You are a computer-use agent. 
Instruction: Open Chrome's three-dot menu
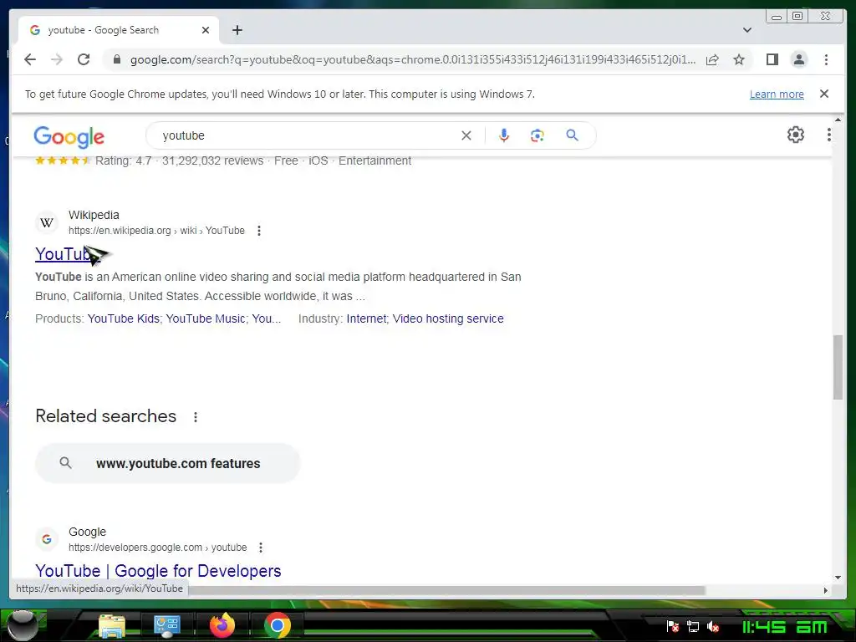pyautogui.click(x=826, y=59)
